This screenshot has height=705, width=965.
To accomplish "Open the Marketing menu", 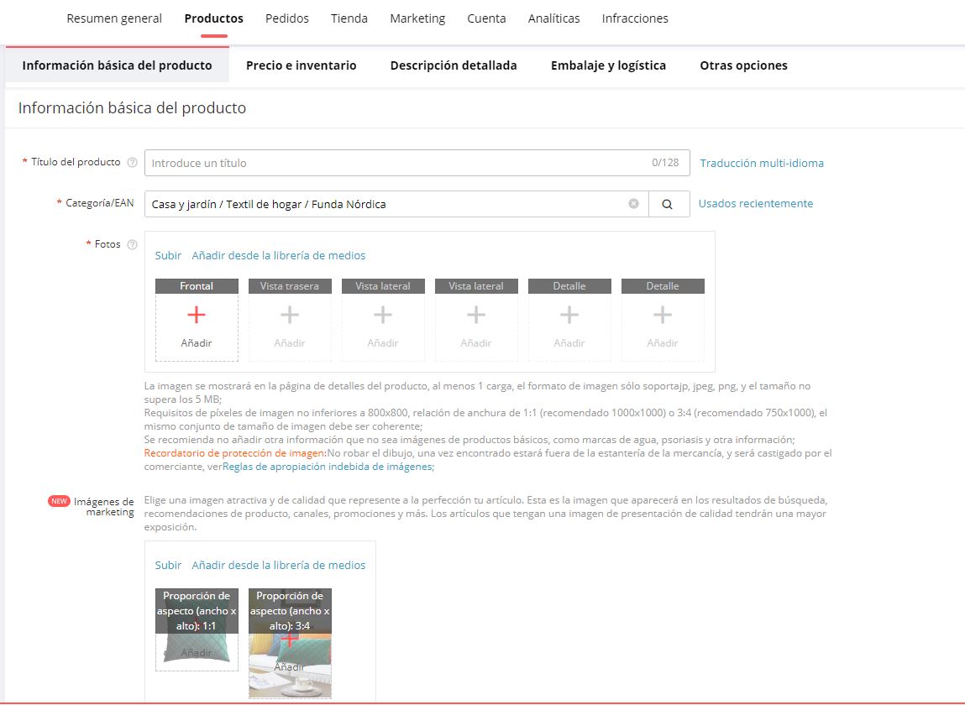I will (x=417, y=18).
